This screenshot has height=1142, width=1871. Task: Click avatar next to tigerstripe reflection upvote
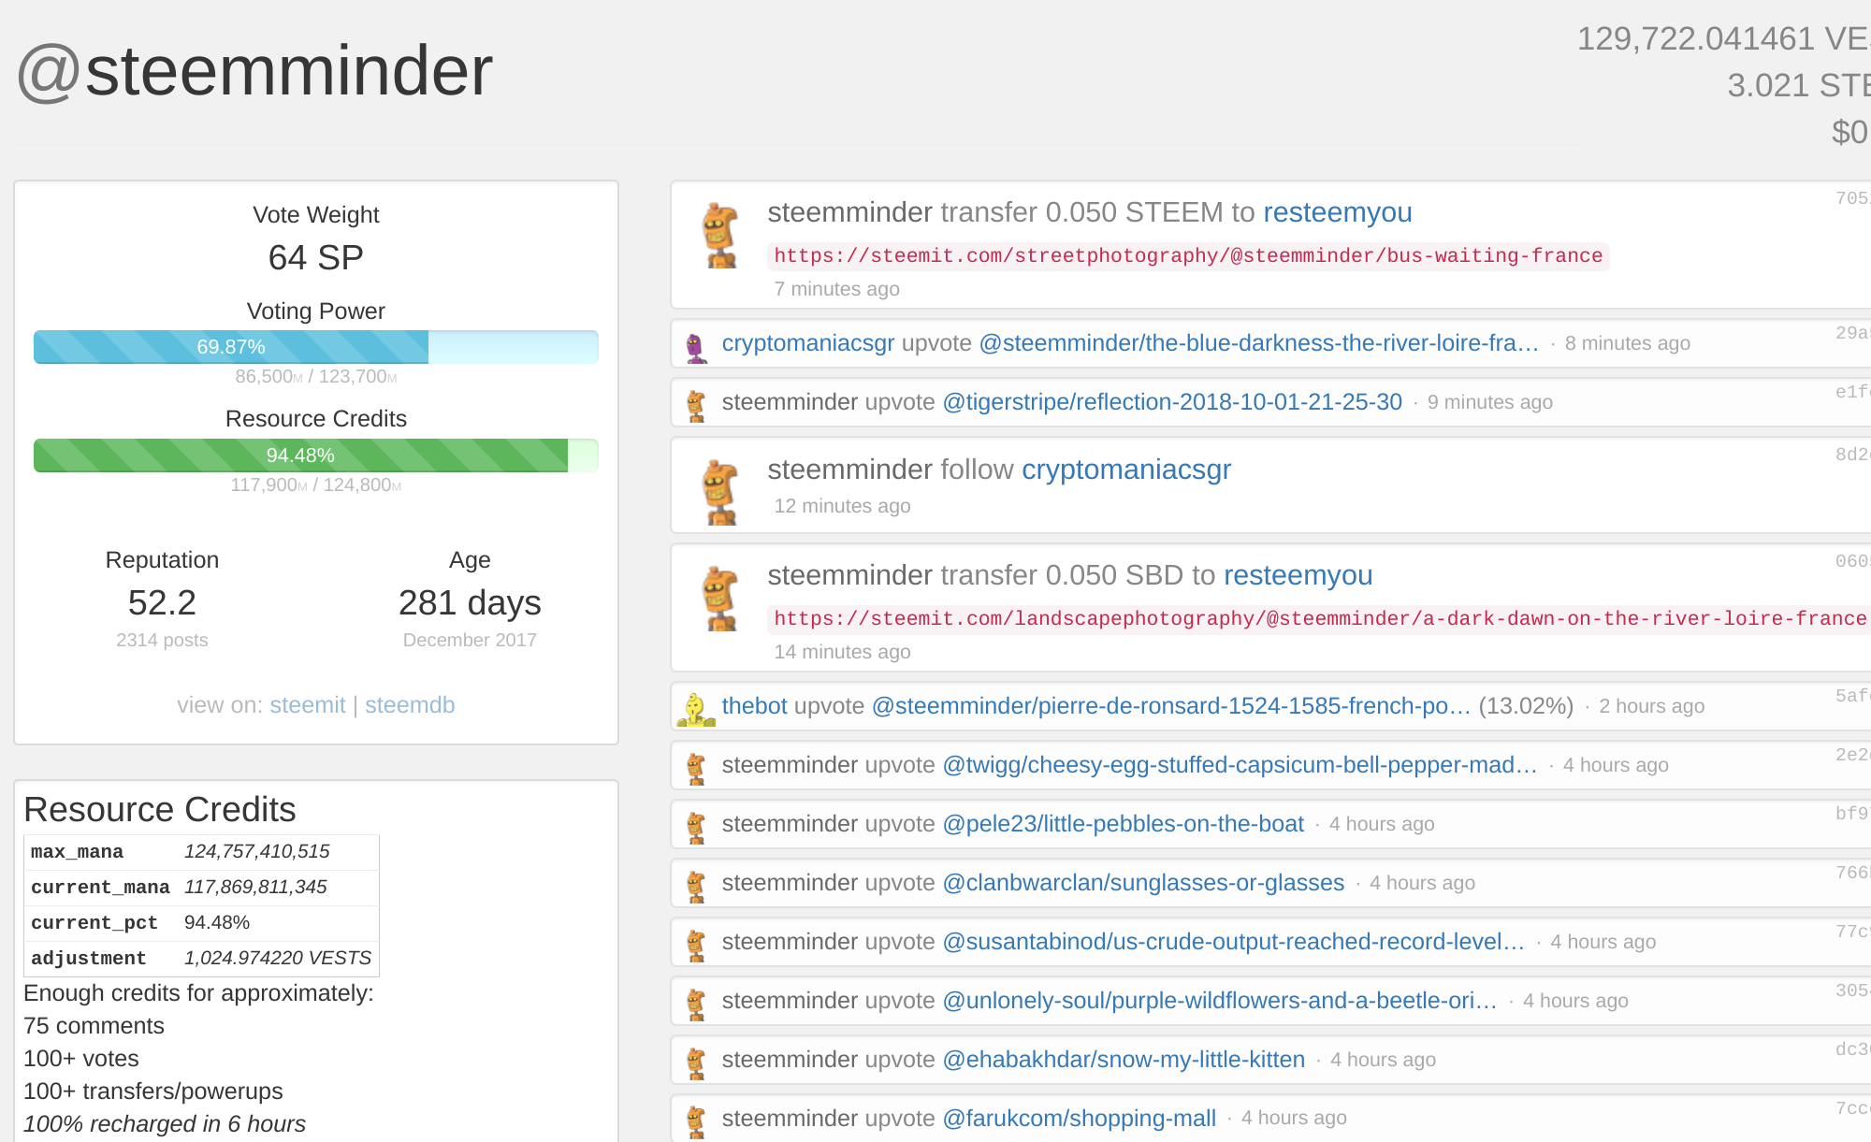point(696,407)
